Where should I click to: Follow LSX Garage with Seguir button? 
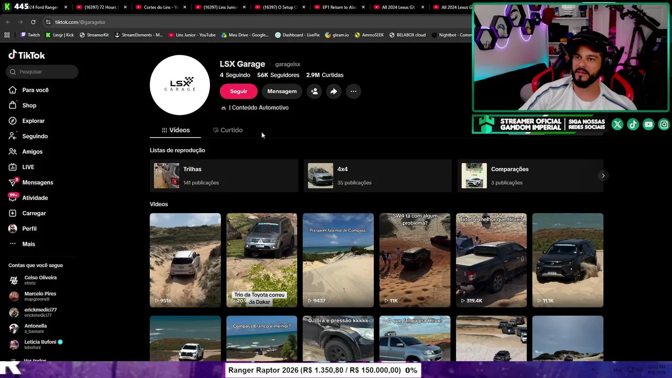[x=238, y=91]
